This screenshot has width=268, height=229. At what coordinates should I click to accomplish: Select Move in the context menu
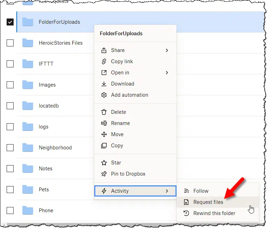tap(135, 135)
